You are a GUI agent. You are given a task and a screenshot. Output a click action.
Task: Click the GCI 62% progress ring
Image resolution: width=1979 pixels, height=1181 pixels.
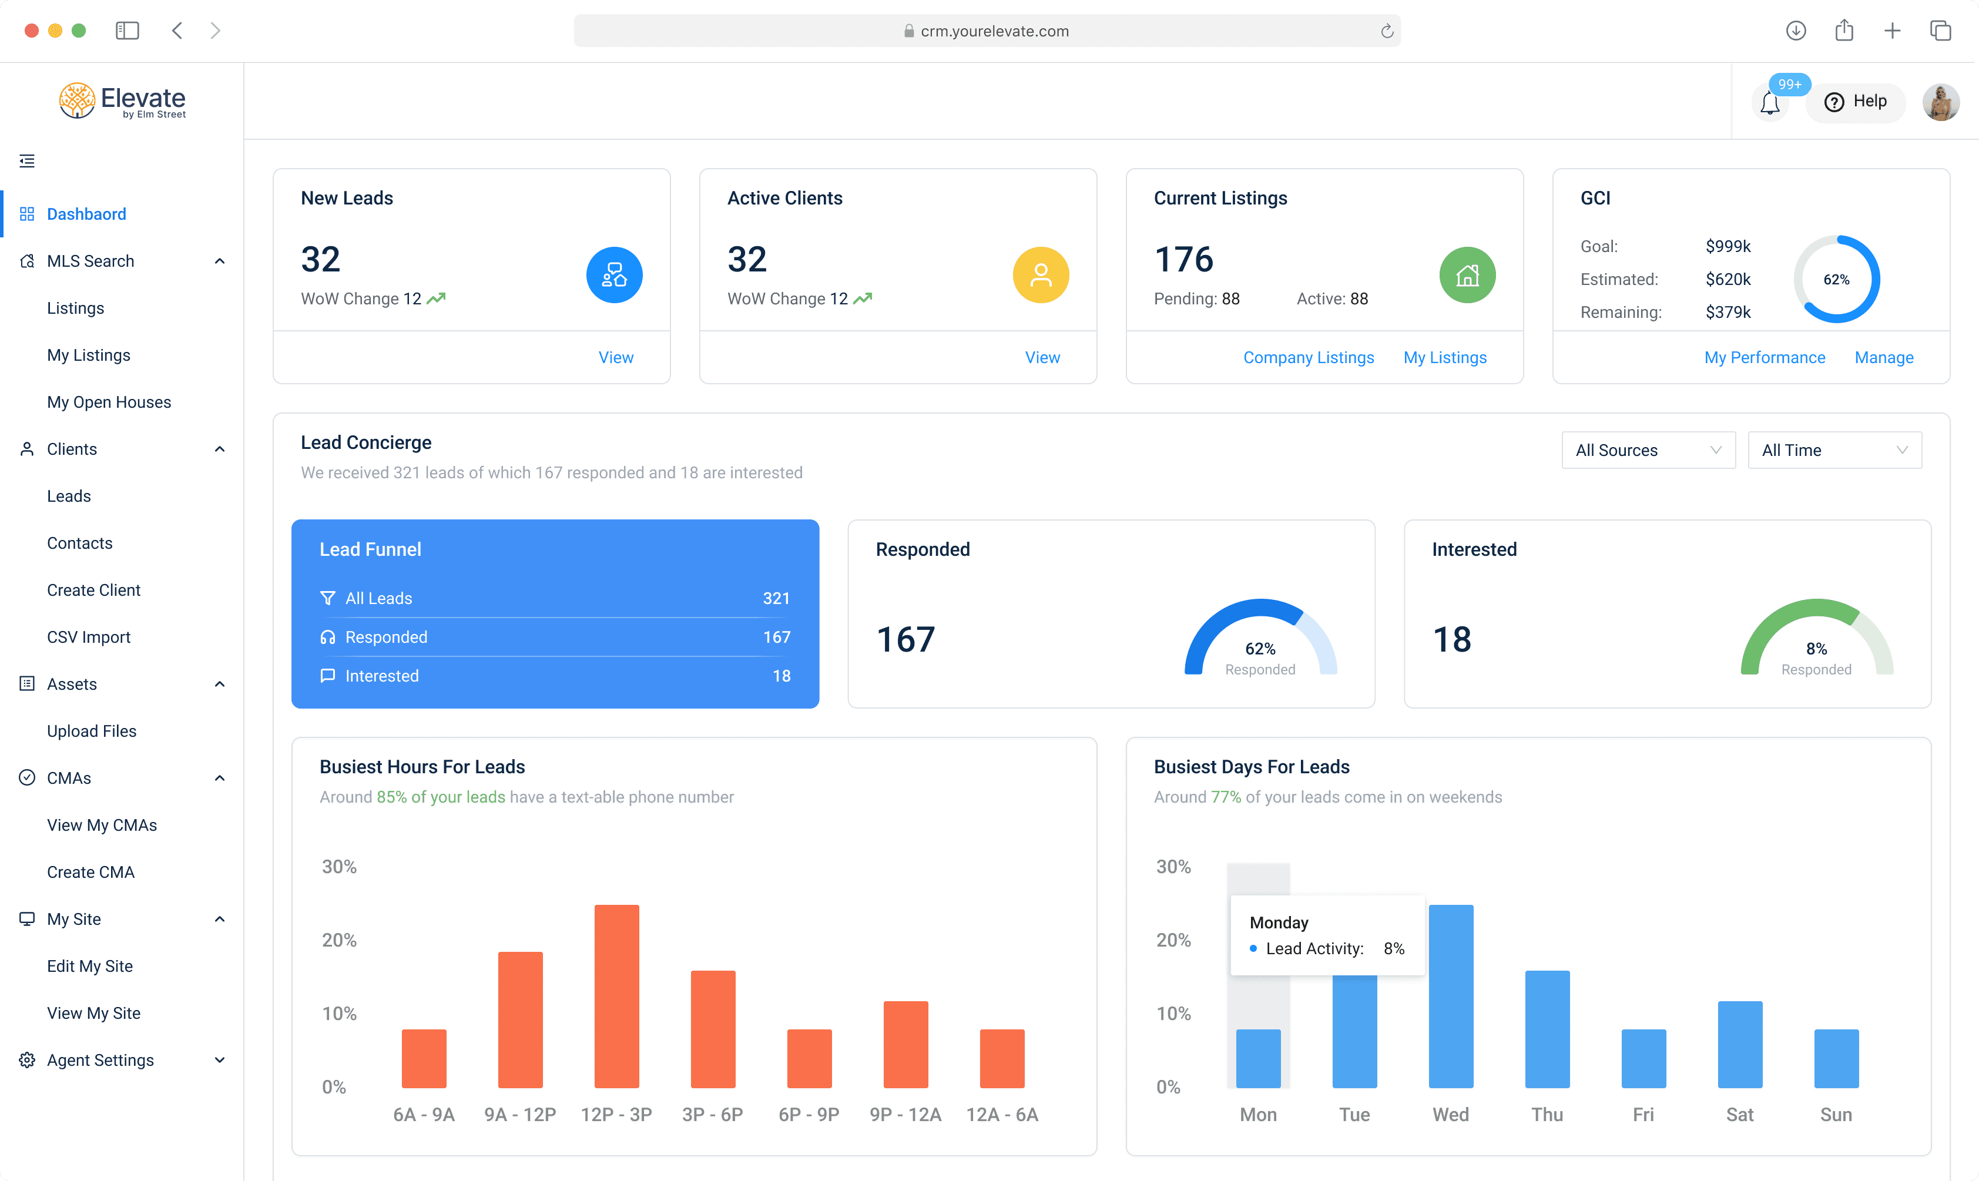[1837, 279]
